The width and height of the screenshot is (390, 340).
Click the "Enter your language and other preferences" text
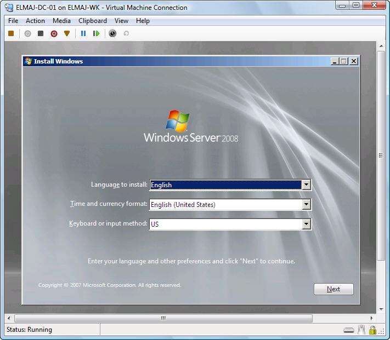[191, 261]
